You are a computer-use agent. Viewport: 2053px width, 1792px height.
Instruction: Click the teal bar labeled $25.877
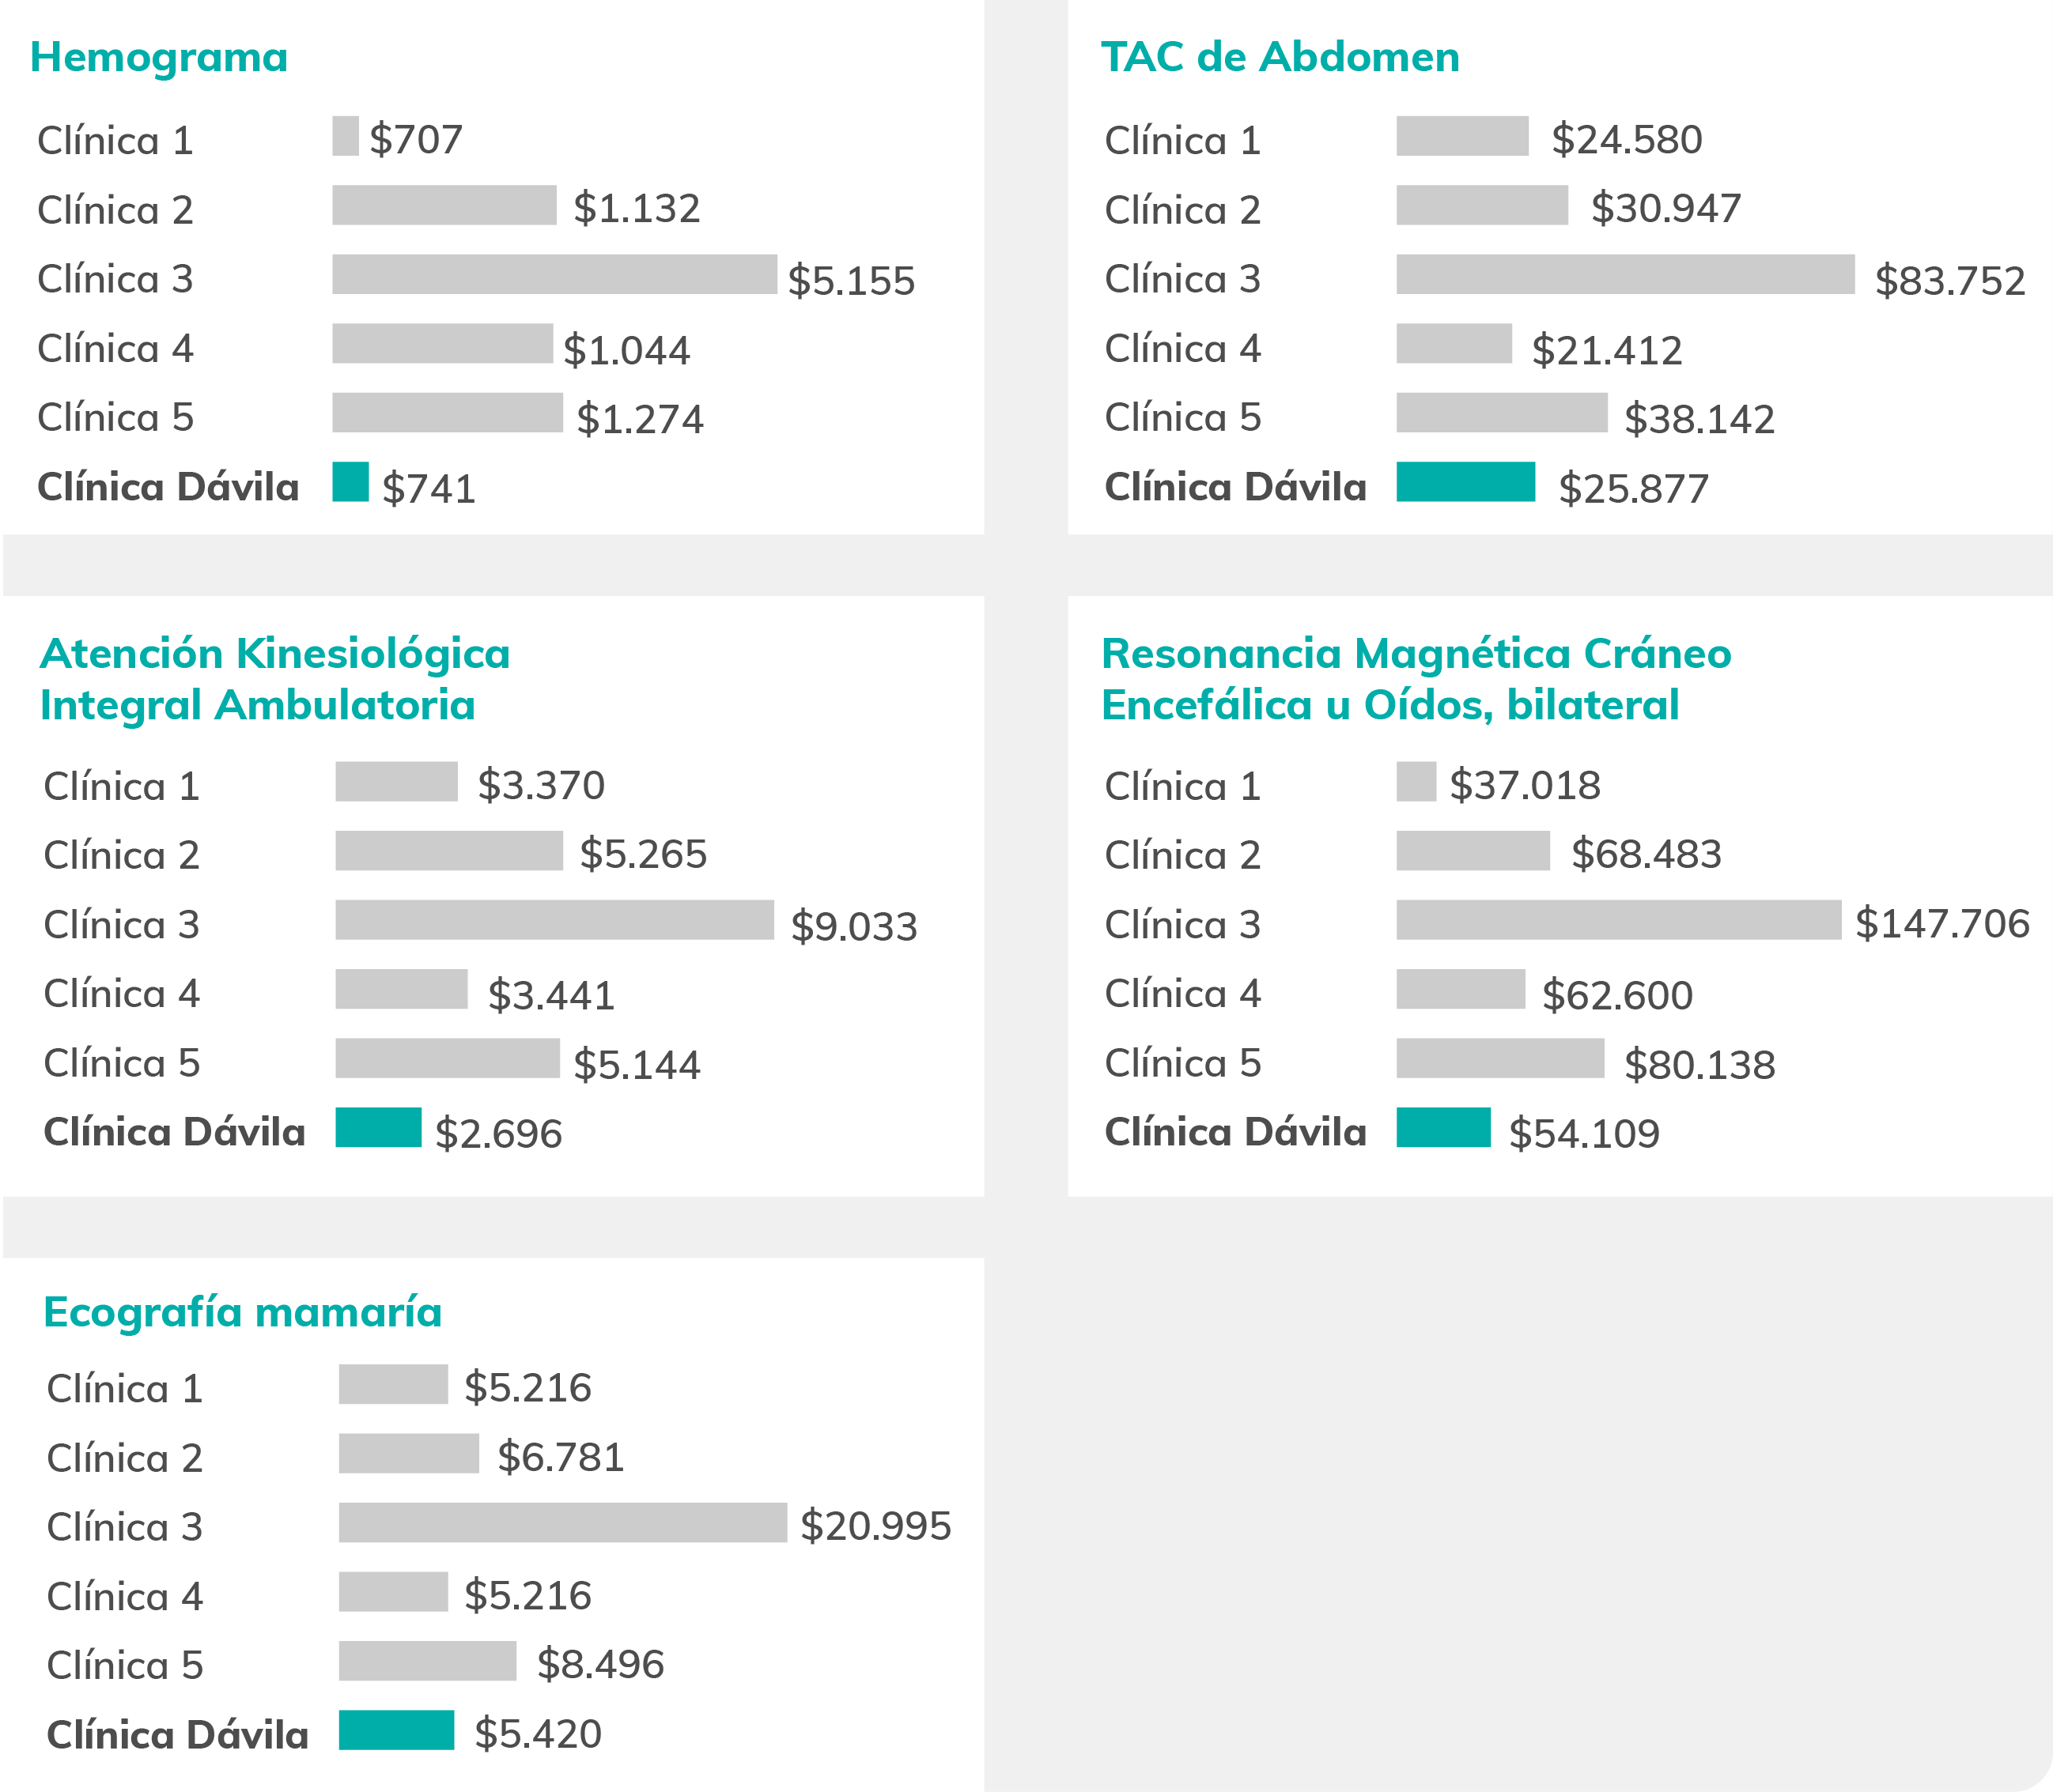click(1465, 481)
